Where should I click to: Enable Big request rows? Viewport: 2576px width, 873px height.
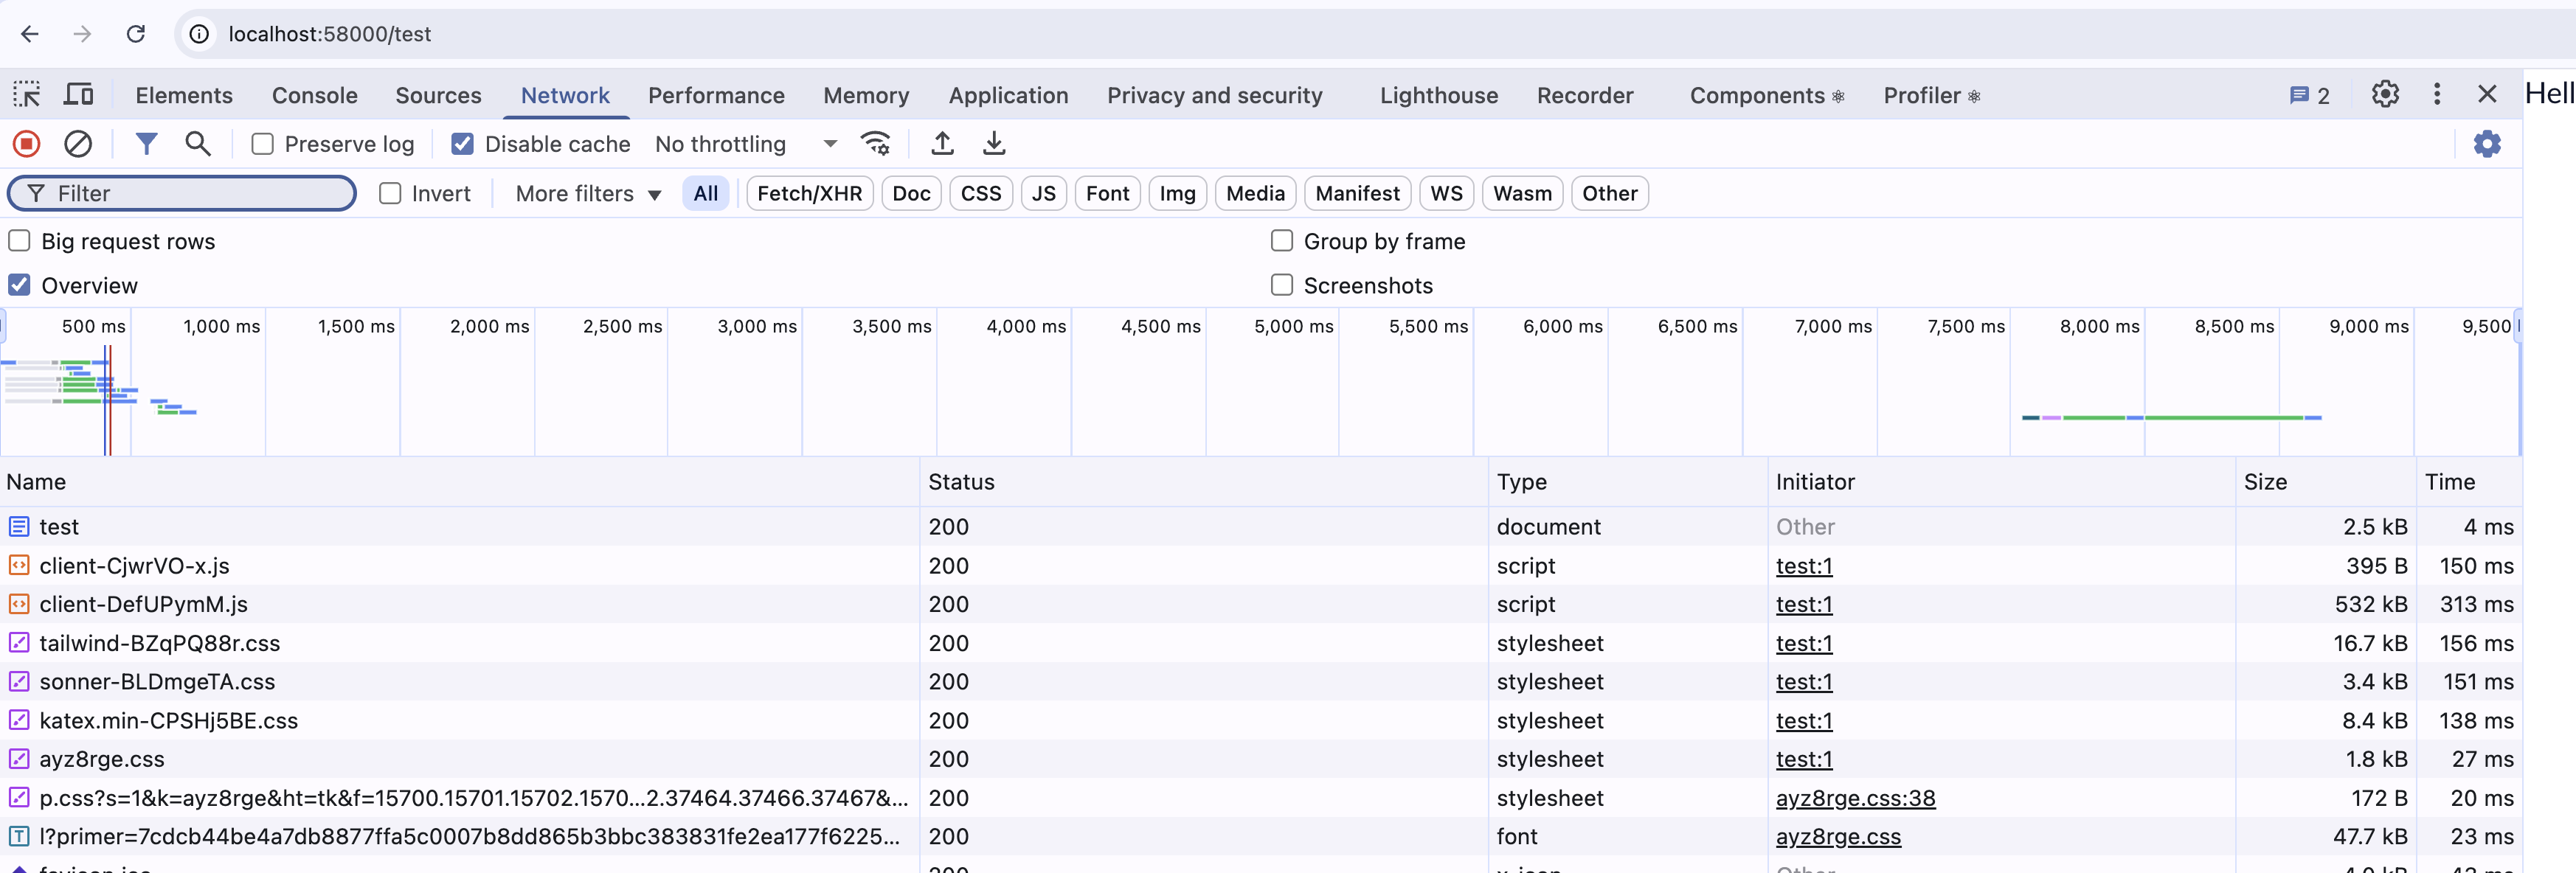point(19,241)
